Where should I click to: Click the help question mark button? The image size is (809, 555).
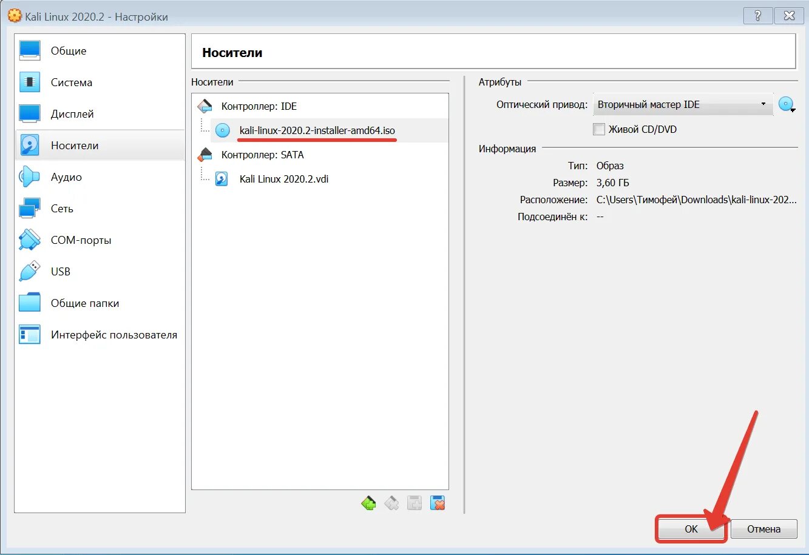click(x=758, y=16)
